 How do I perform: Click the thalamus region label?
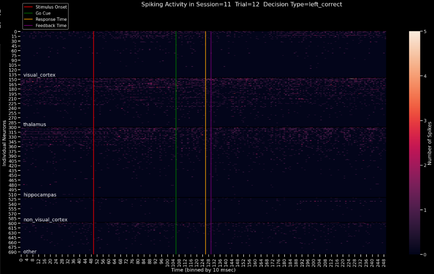point(35,124)
